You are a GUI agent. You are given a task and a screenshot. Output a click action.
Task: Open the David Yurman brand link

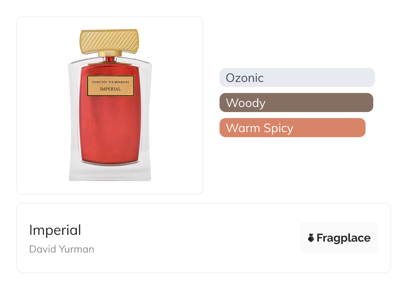62,249
